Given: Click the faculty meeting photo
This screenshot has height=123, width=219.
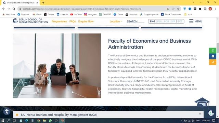Looking at the screenshot, I should [x=57, y=66].
